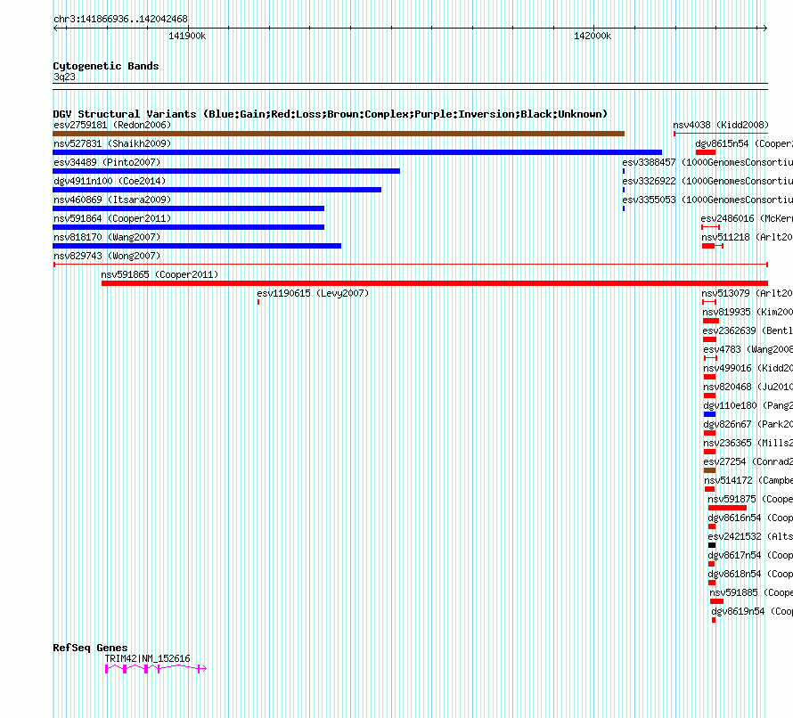Click the blue dgv110e180 gain bar

[x=709, y=414]
